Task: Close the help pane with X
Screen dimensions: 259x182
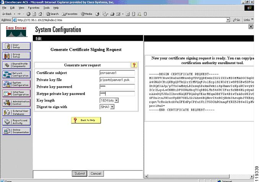Action: coord(251,26)
